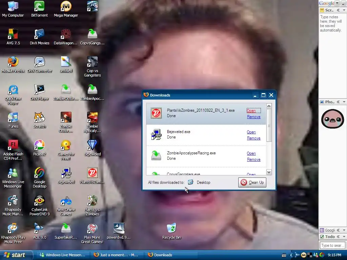Select the Play More Great Games! icon
The width and height of the screenshot is (347, 260).
point(92,234)
